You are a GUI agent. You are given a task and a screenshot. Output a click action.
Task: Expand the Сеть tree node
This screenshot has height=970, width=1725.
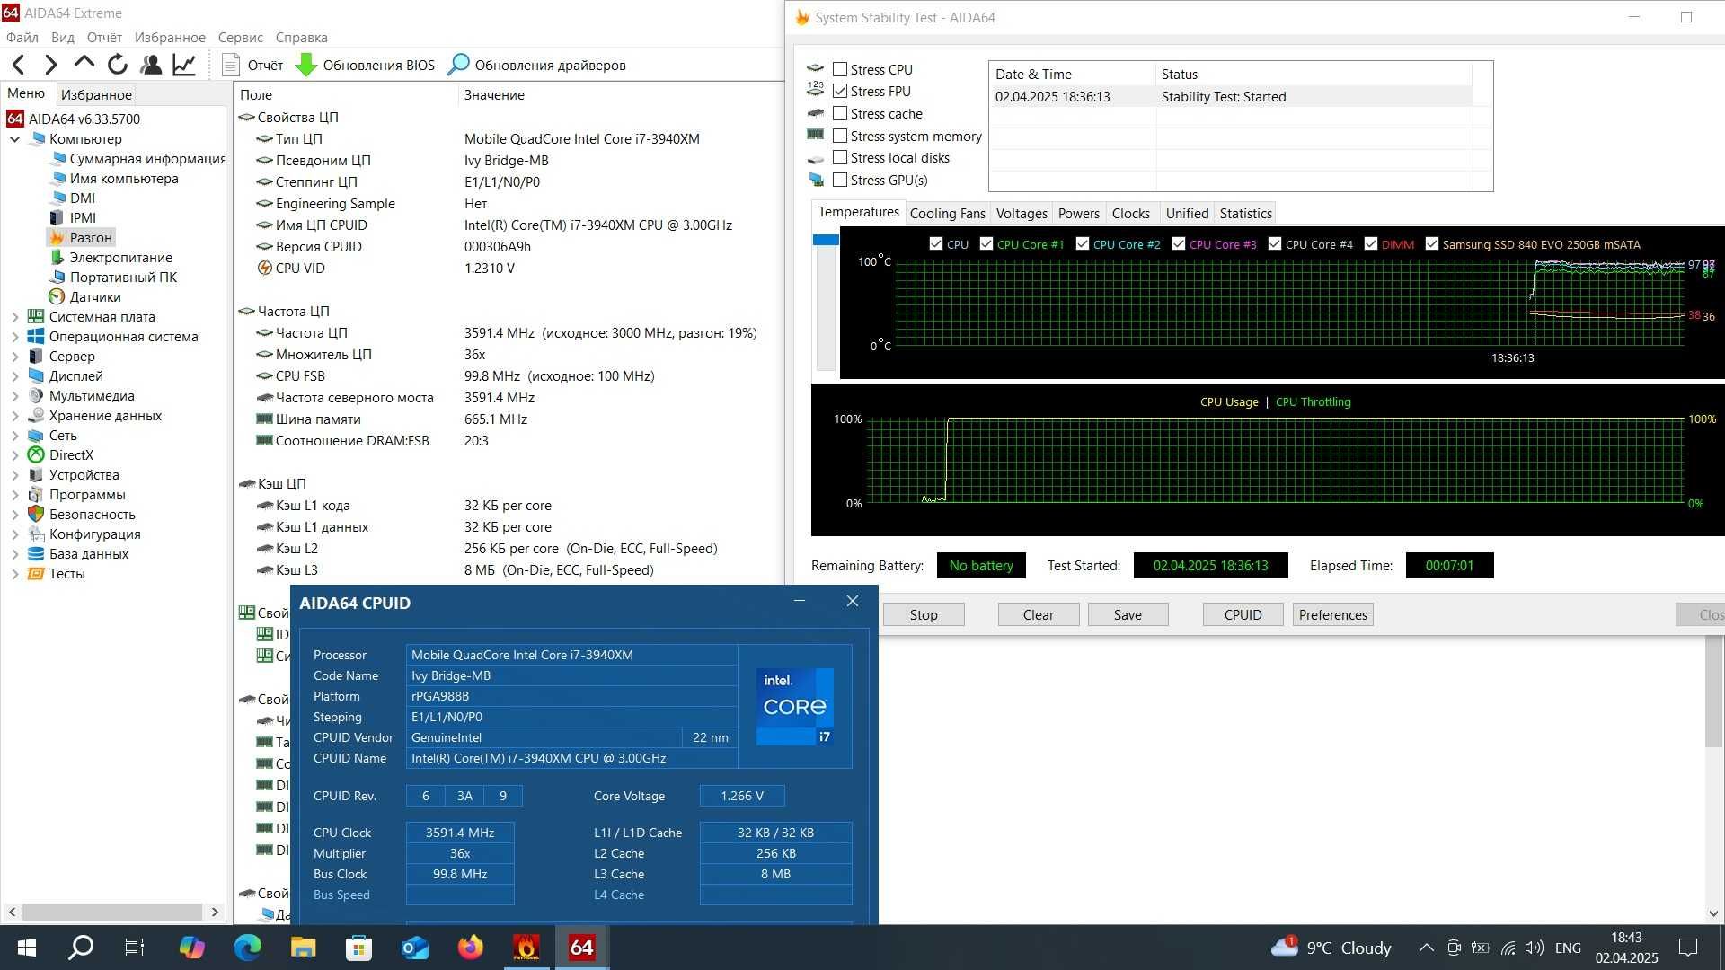click(x=14, y=435)
